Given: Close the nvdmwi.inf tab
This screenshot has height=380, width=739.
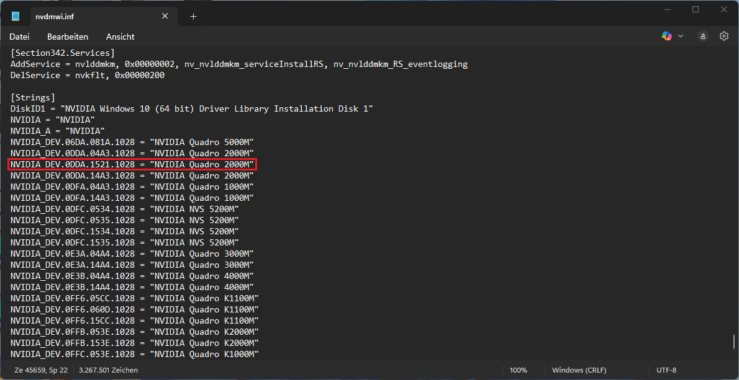Looking at the screenshot, I should [165, 16].
